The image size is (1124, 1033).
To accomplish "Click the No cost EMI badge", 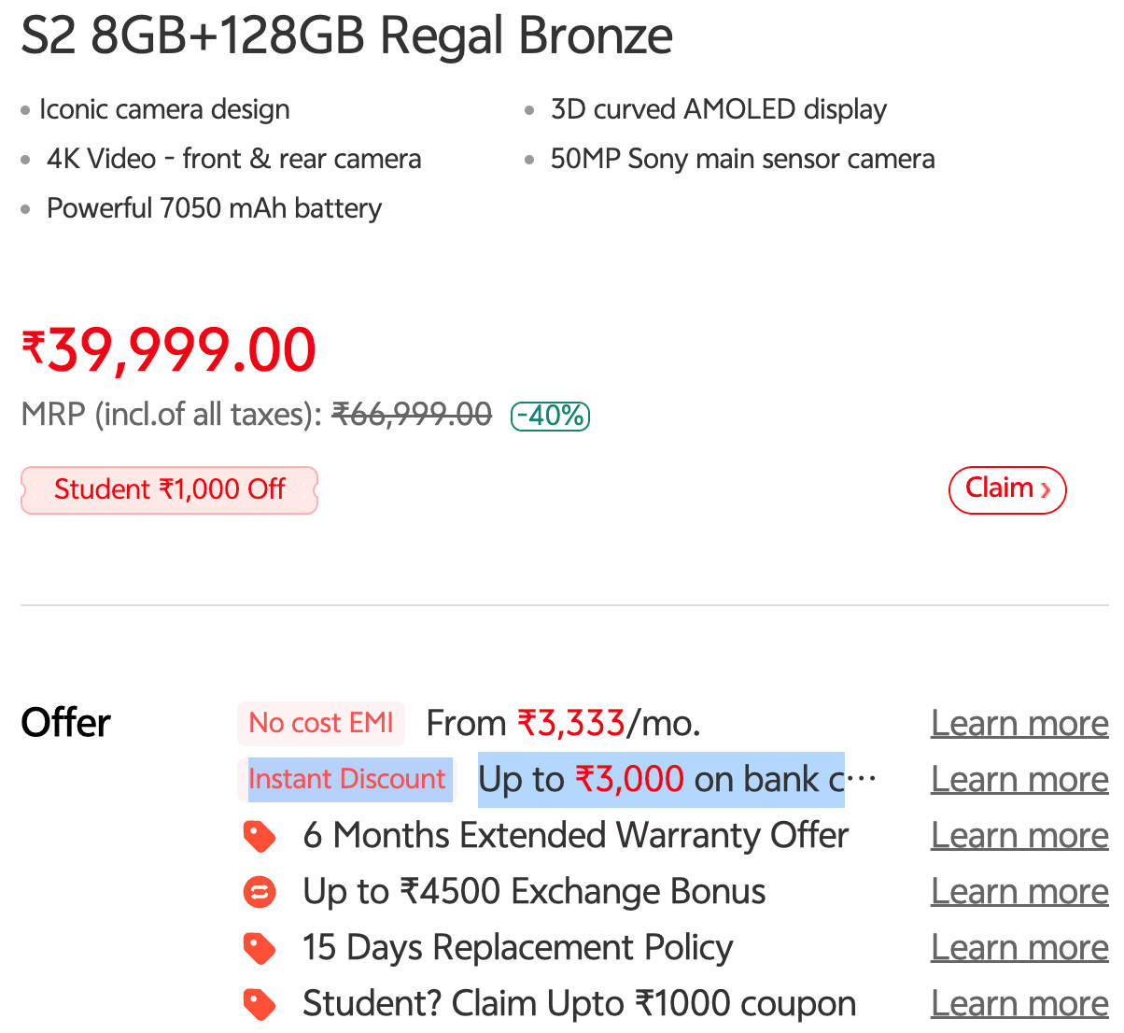I will [321, 723].
